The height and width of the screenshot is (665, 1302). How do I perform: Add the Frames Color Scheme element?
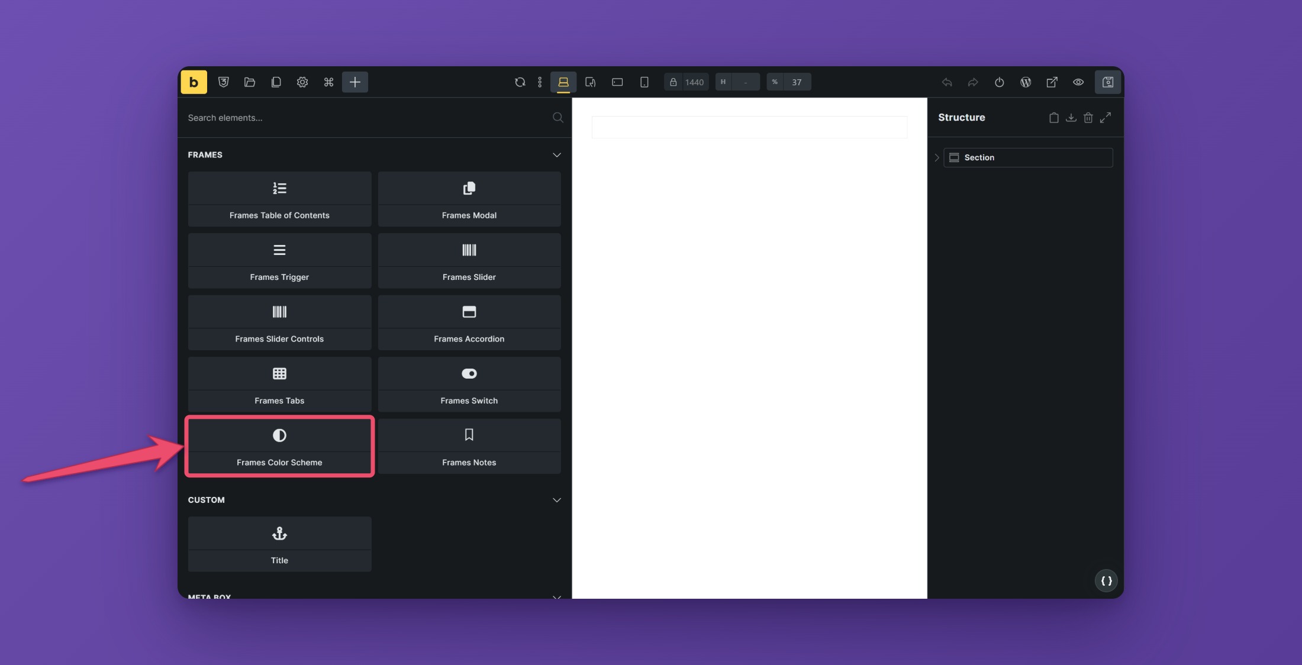(279, 446)
